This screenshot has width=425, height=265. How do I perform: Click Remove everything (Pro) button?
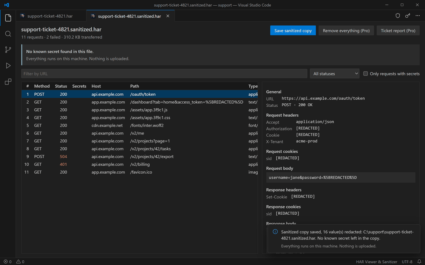tap(346, 30)
